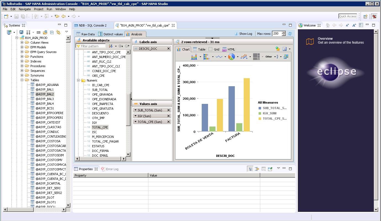Click the Last Edit Location toolbar icon
Viewport: 381px width, 221px height.
tap(57, 16)
